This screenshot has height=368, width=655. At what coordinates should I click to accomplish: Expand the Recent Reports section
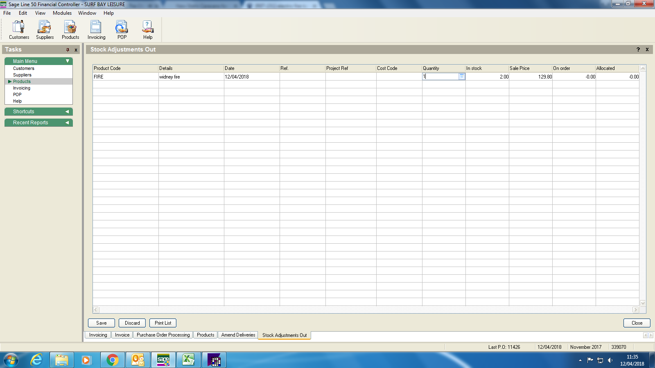[67, 123]
